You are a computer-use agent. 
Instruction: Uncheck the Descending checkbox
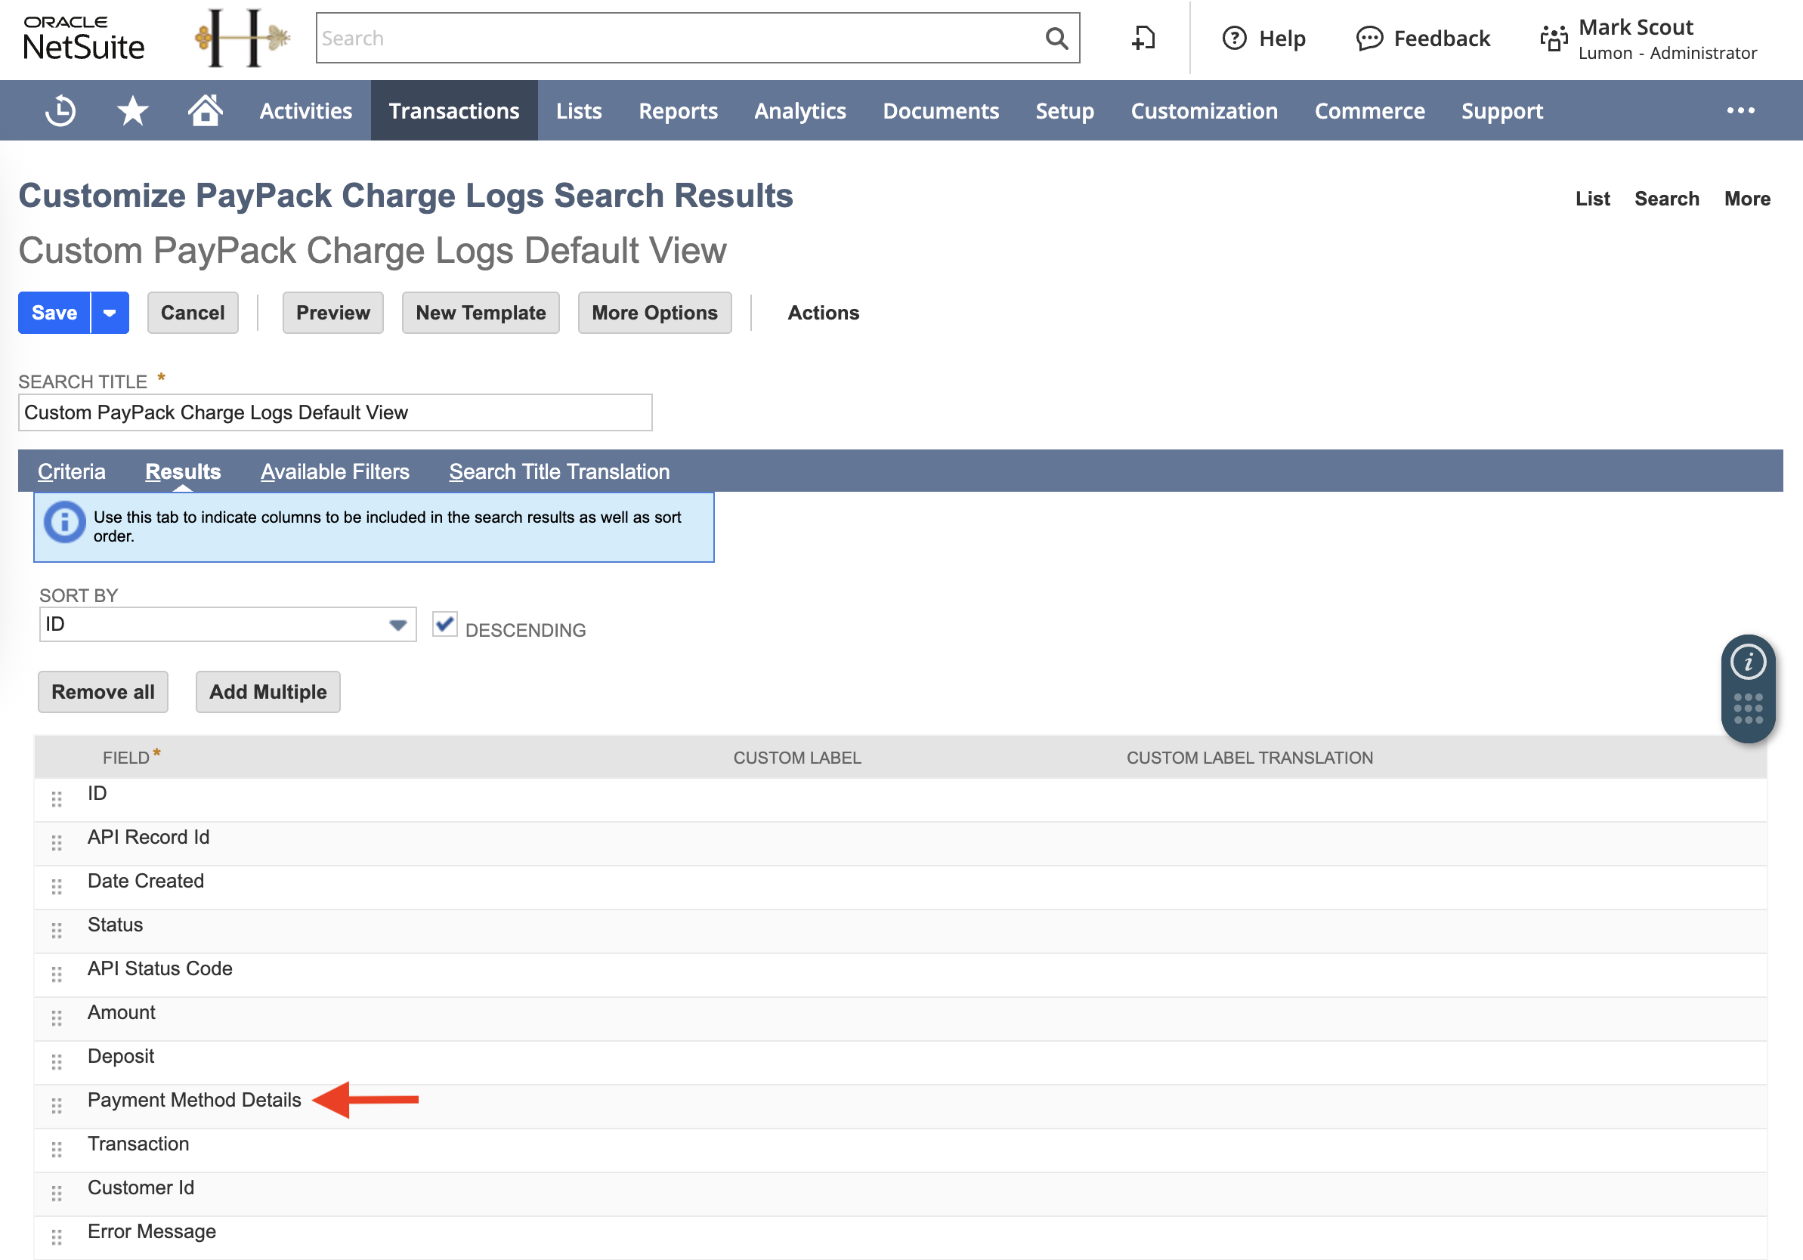coord(444,624)
